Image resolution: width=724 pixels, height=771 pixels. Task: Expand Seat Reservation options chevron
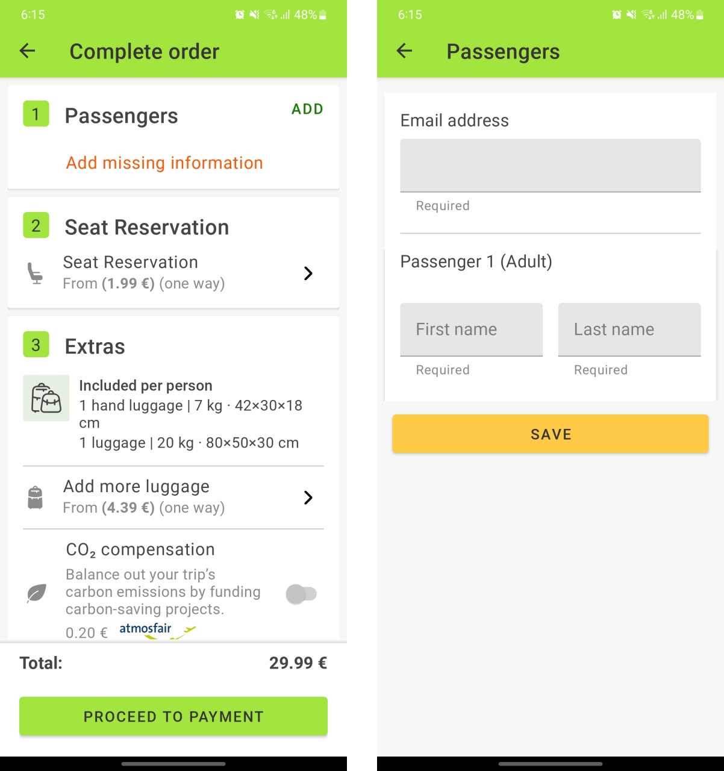click(x=308, y=273)
